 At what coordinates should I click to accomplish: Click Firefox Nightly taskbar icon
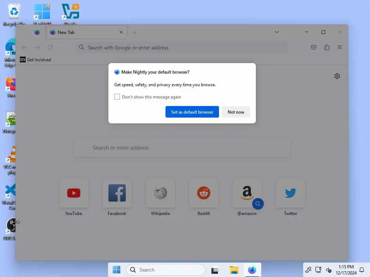[252, 270]
